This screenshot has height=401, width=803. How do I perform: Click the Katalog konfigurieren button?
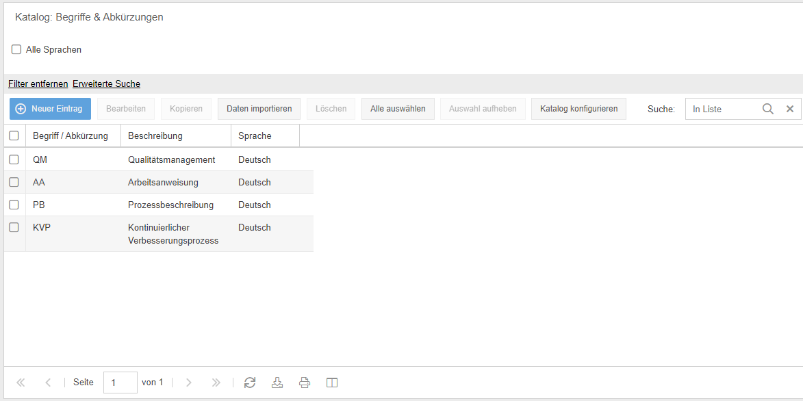(x=578, y=109)
